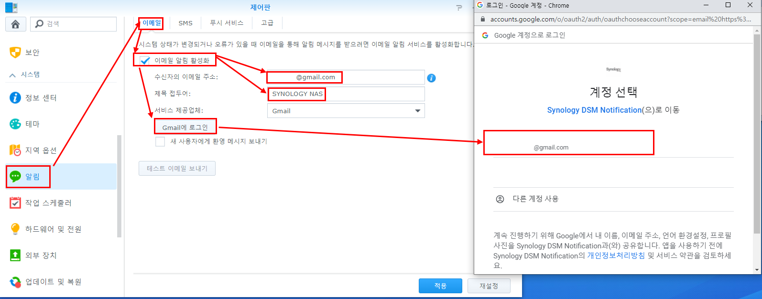Open Theme (테마) palette icon
The image size is (762, 299).
(x=15, y=124)
